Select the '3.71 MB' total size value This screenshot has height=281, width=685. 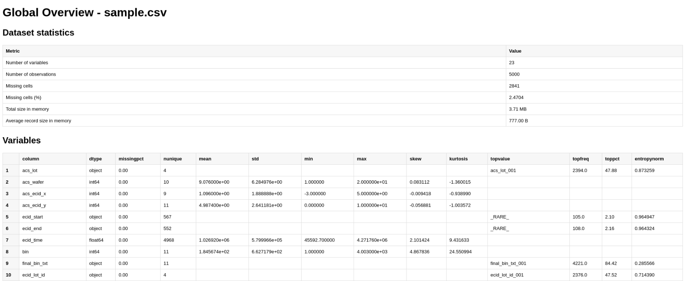(x=518, y=109)
